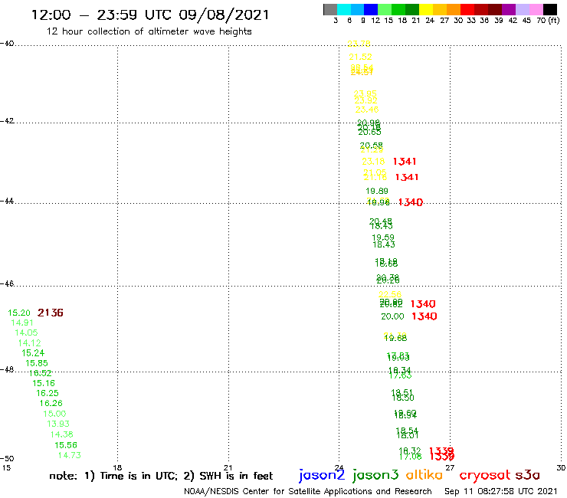This screenshot has width=567, height=498.
Task: Click the 'jason3' satellite legend label
Action: tap(375, 475)
